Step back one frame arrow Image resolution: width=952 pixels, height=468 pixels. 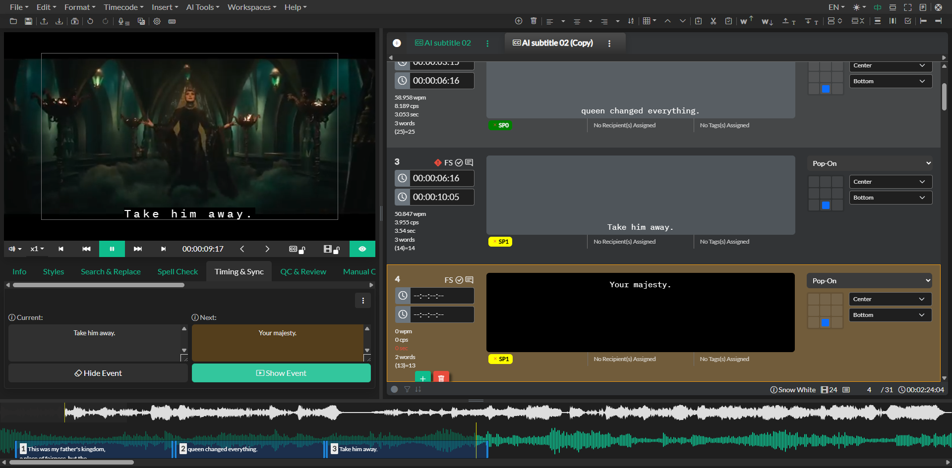point(242,249)
